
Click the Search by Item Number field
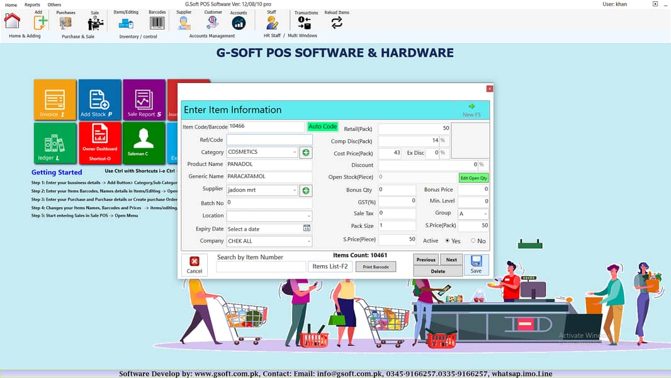click(x=261, y=267)
